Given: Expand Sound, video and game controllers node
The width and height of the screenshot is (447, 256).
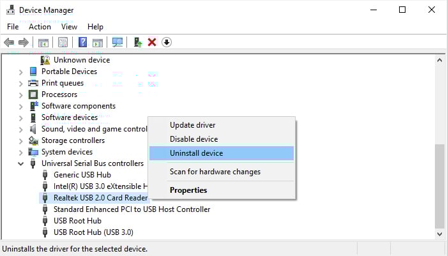Looking at the screenshot, I should [x=20, y=130].
